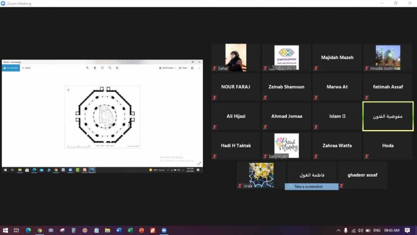
Task: Select the Zeinab Shamoun participant tile
Action: click(286, 87)
